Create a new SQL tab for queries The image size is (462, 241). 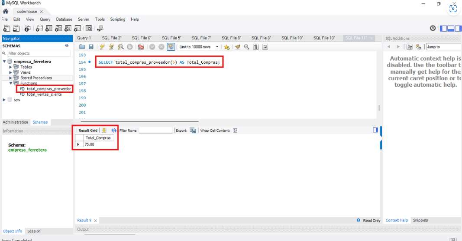6,28
